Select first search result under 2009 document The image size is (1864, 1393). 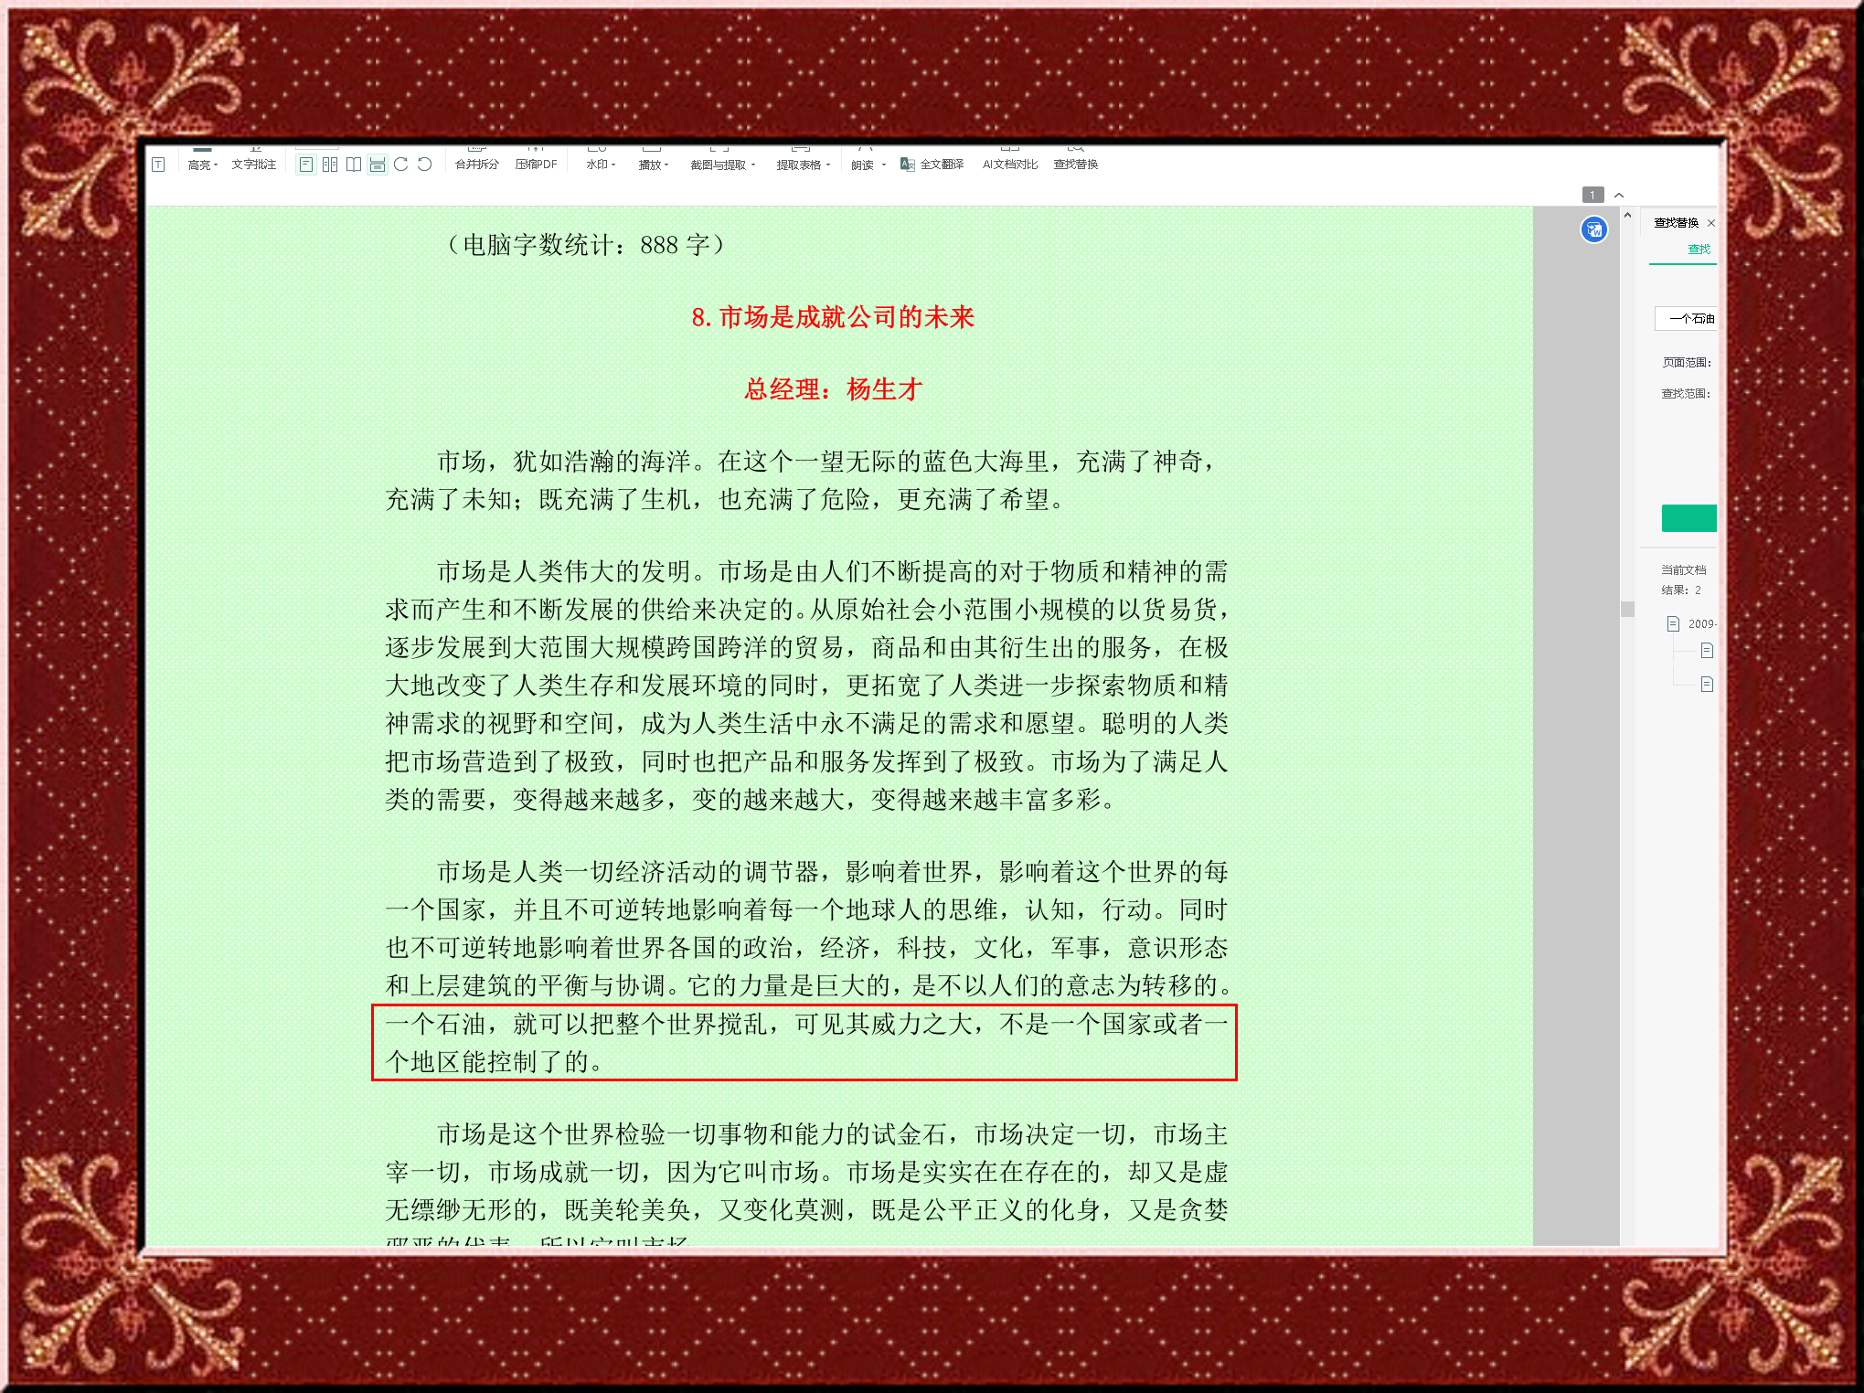click(1706, 651)
